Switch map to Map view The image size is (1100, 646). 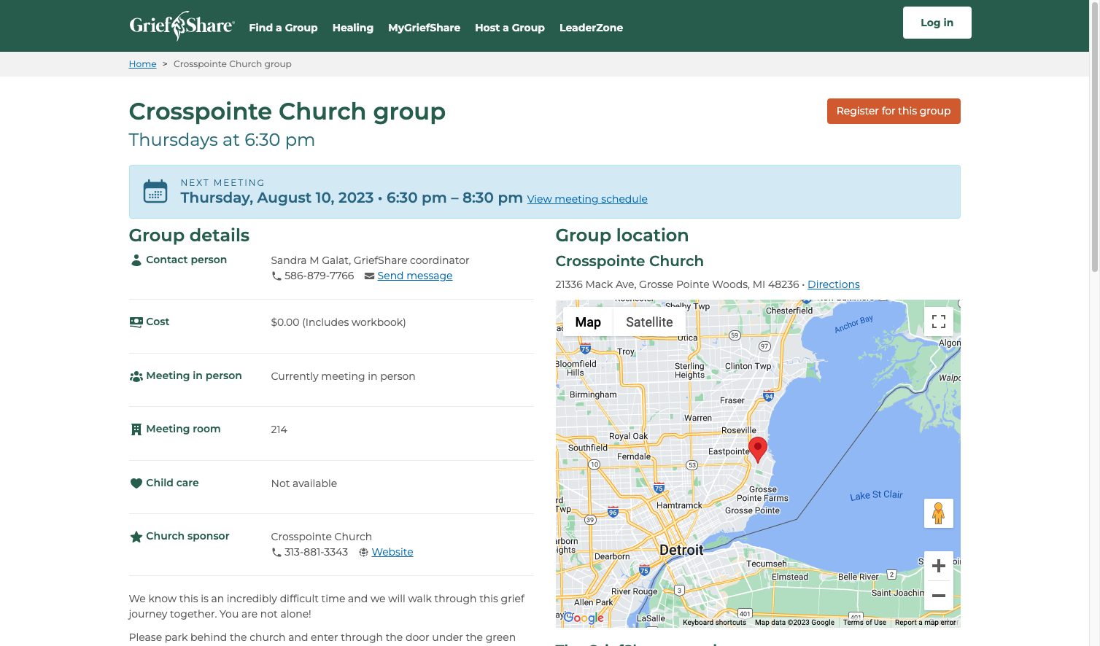588,322
